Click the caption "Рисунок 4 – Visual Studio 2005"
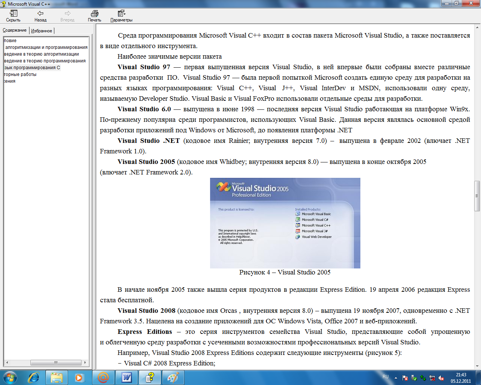 [285, 272]
